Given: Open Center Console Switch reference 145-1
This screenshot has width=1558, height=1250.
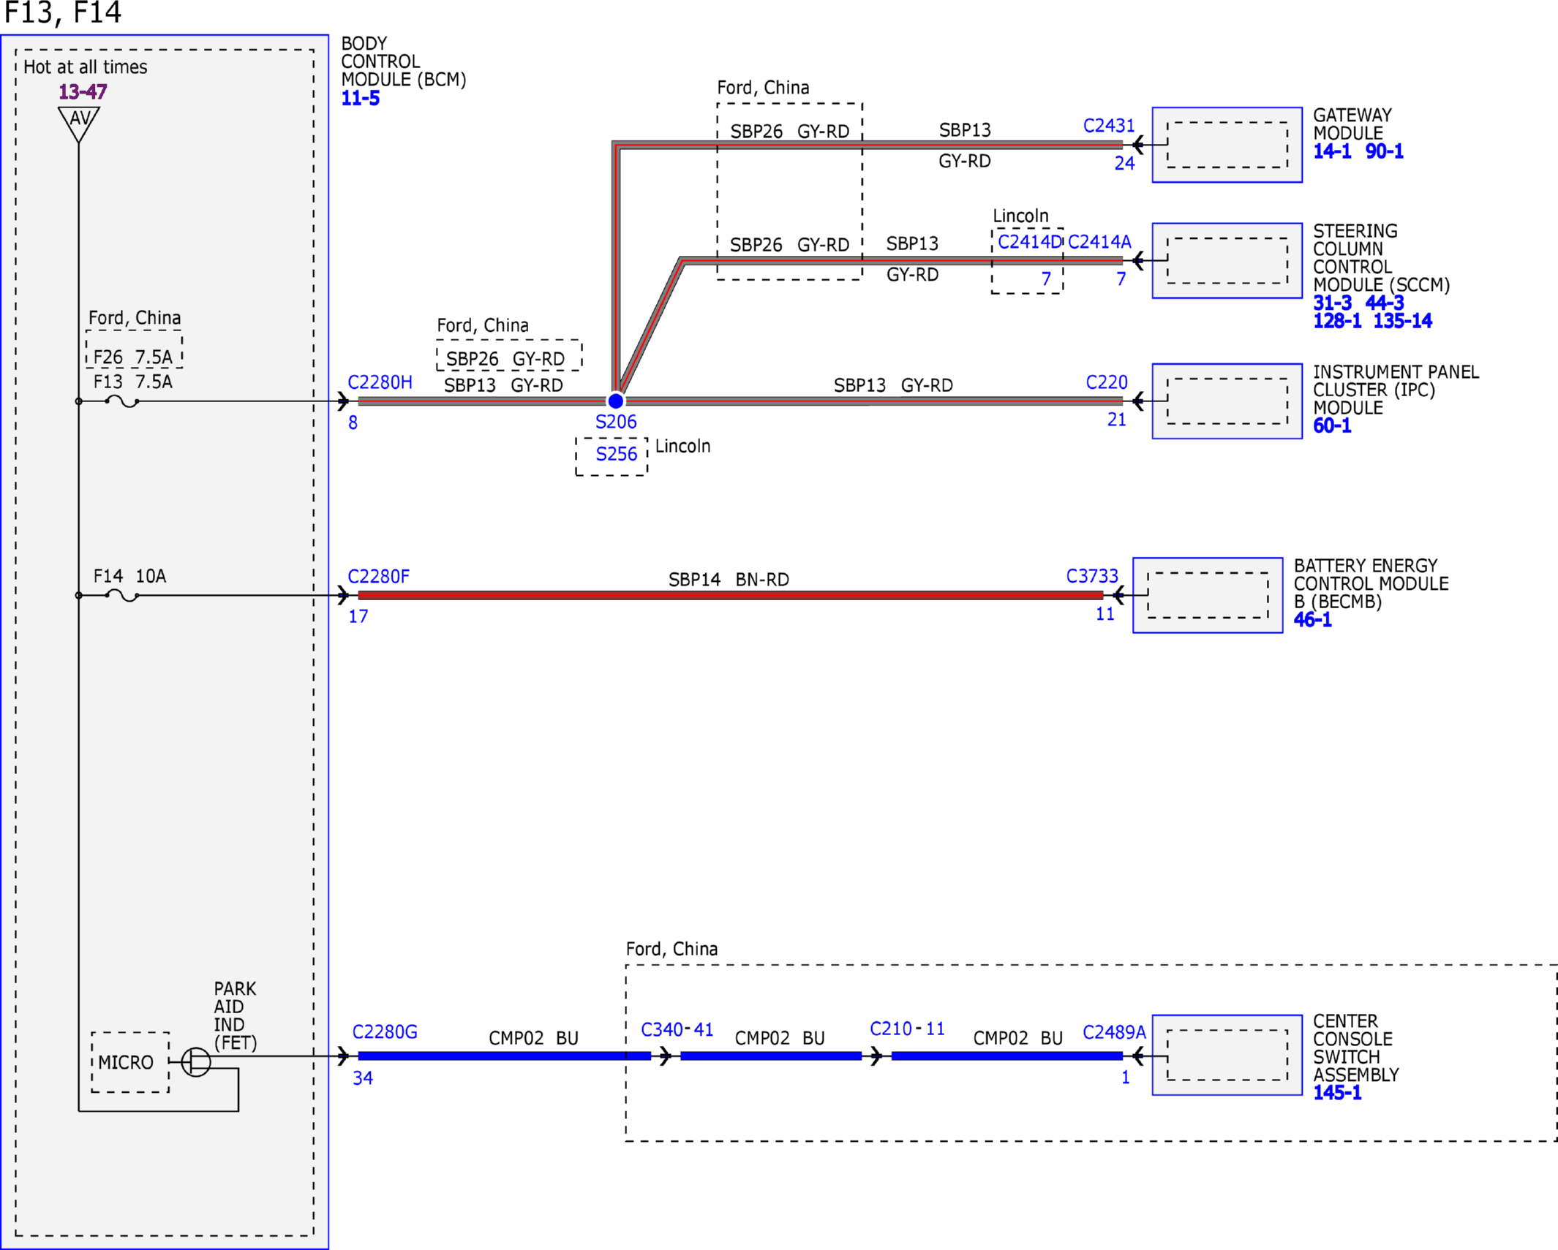Looking at the screenshot, I should pyautogui.click(x=1336, y=1093).
